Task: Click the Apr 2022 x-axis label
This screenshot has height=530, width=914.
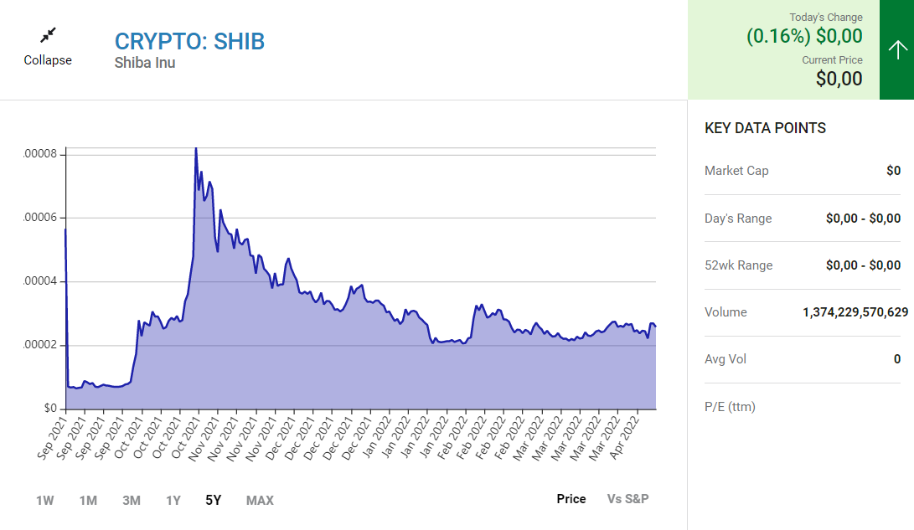Action: (x=624, y=438)
